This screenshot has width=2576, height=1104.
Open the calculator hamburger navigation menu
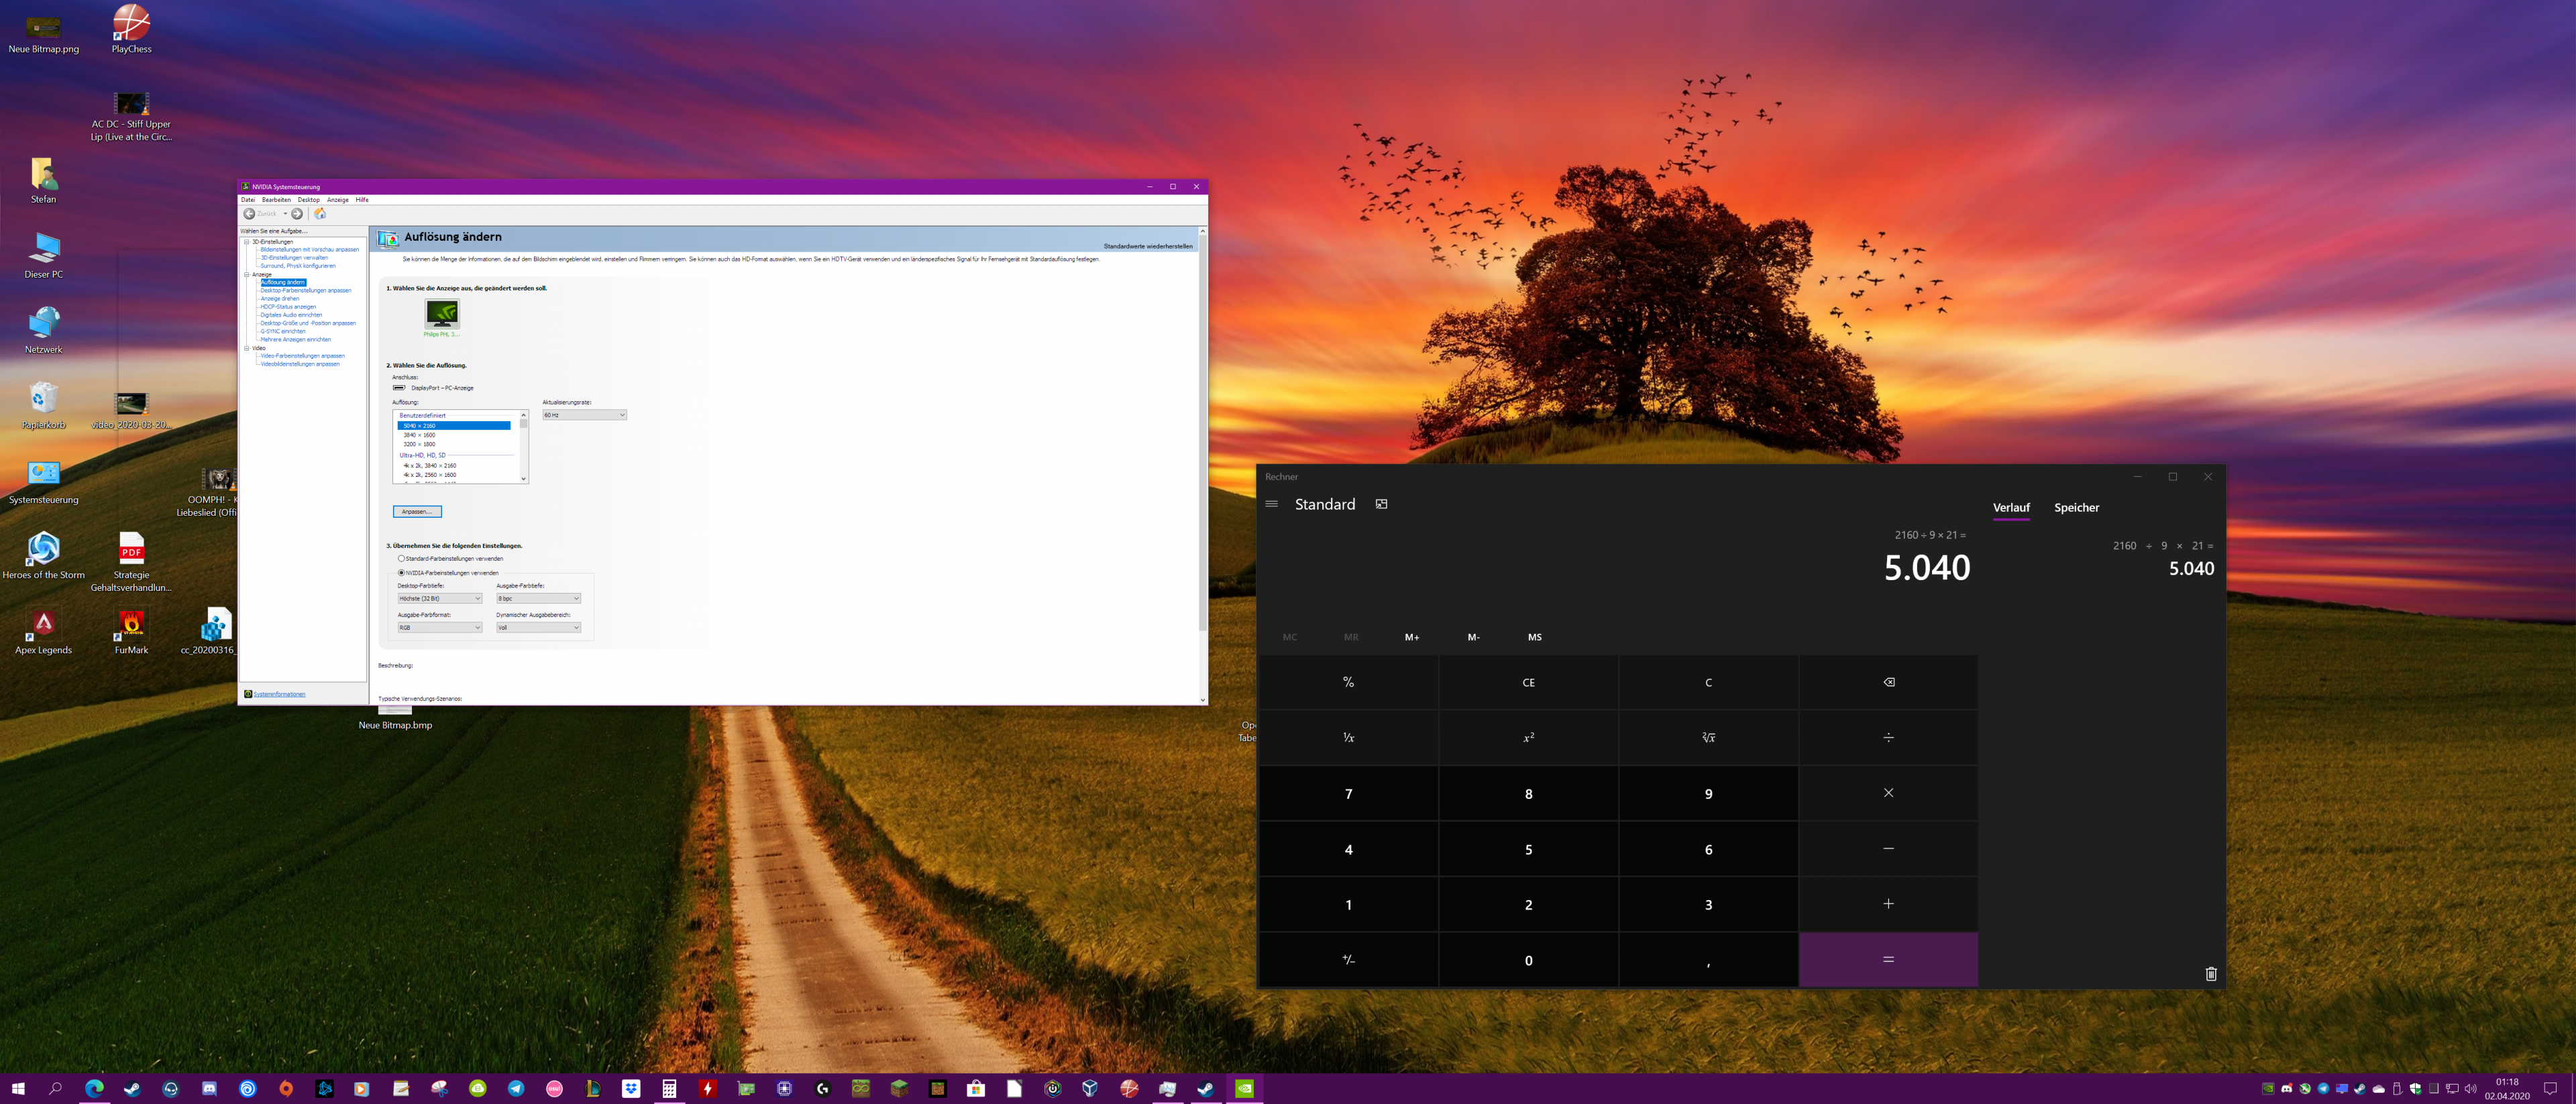1271,504
